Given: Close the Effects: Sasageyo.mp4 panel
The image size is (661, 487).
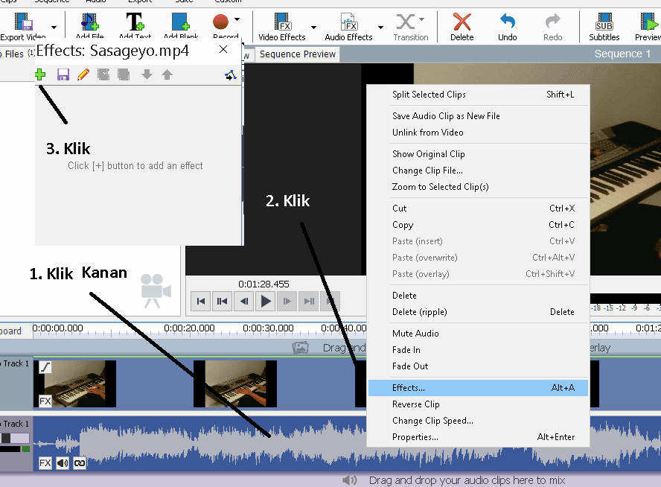Looking at the screenshot, I should [223, 49].
